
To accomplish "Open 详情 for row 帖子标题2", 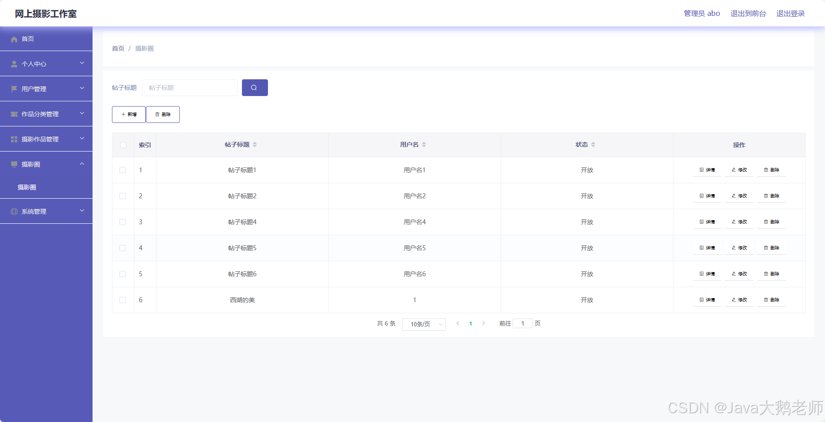I will pos(707,196).
